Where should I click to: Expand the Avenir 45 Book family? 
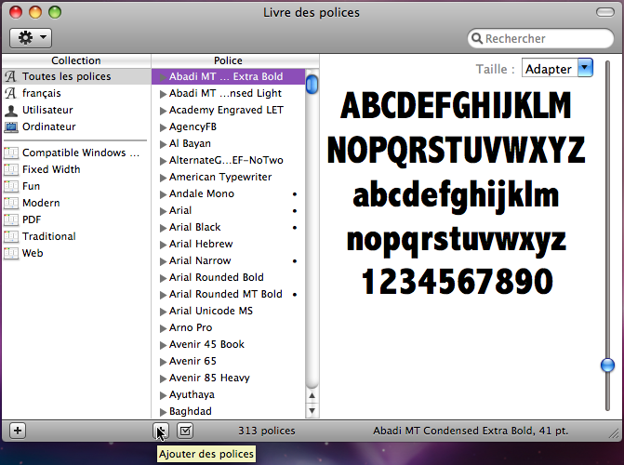pyautogui.click(x=164, y=345)
